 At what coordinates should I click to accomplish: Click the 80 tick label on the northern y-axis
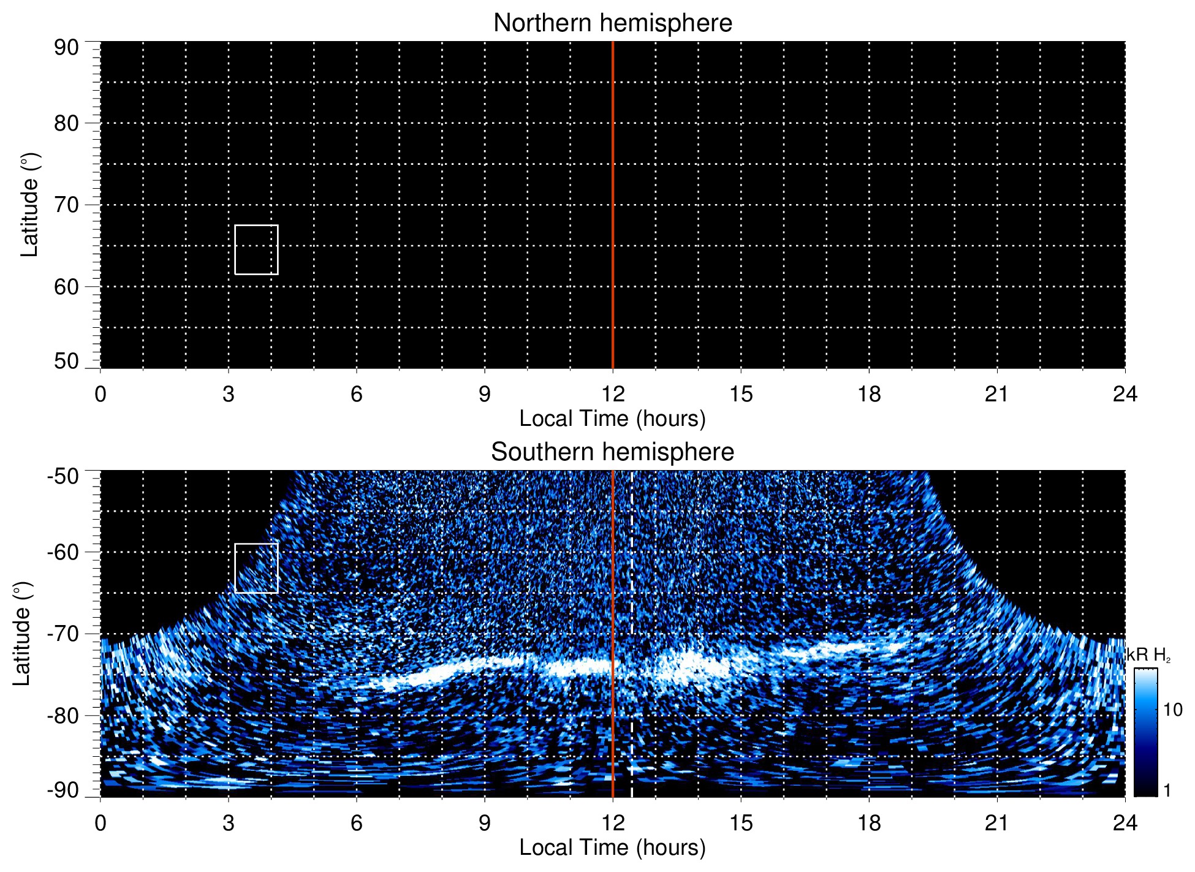click(66, 123)
